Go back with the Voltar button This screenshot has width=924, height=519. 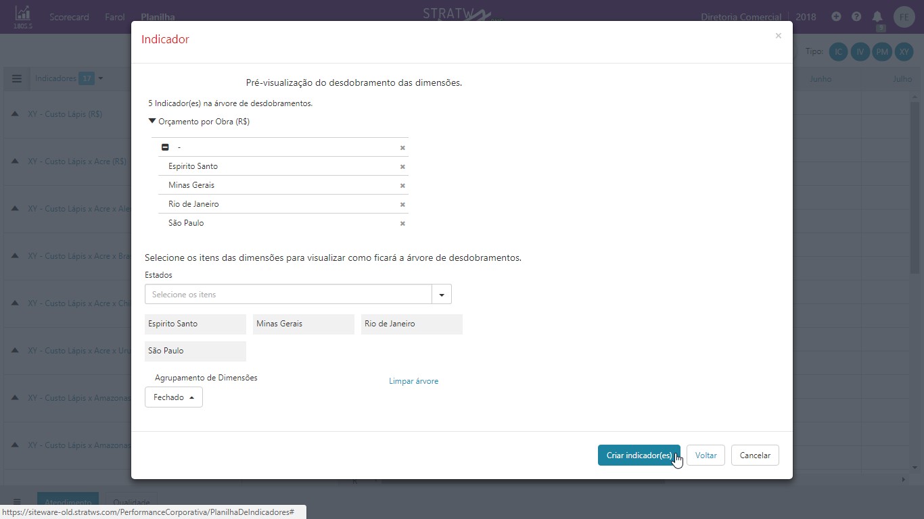(x=706, y=455)
